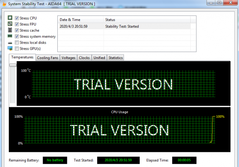
Task: Click the disk drive icon beside Stress local disks
Action: pos(10,43)
